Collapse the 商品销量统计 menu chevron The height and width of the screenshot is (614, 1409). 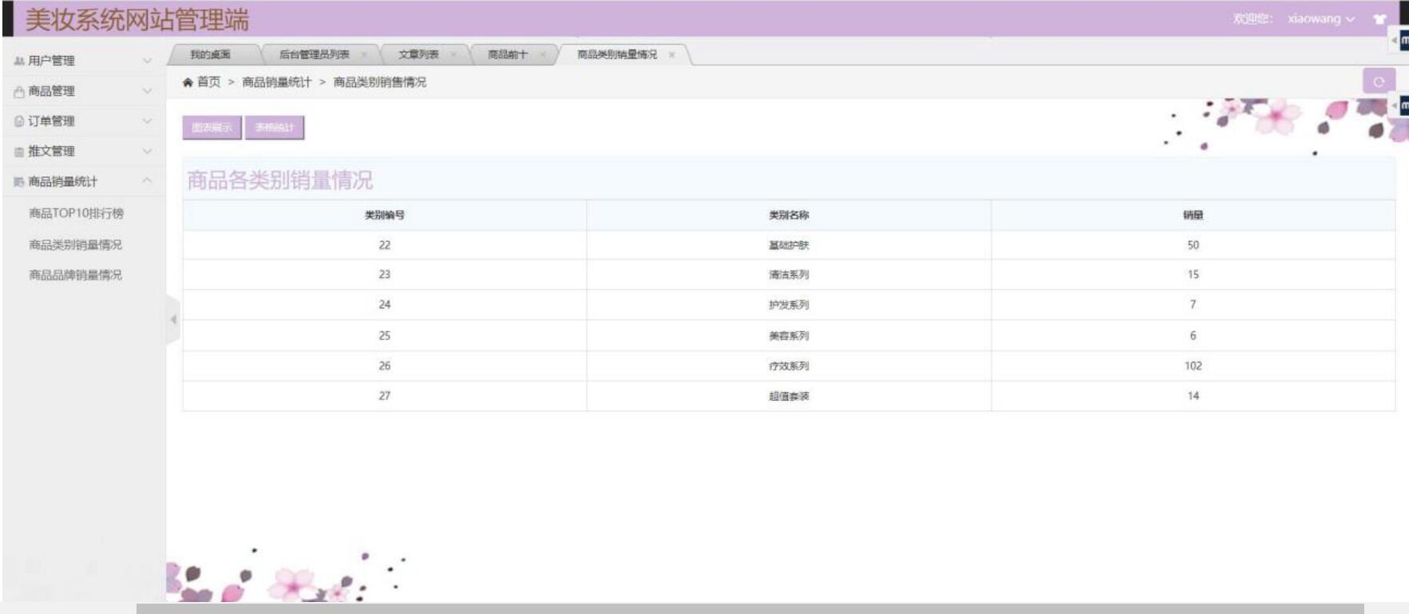147,181
